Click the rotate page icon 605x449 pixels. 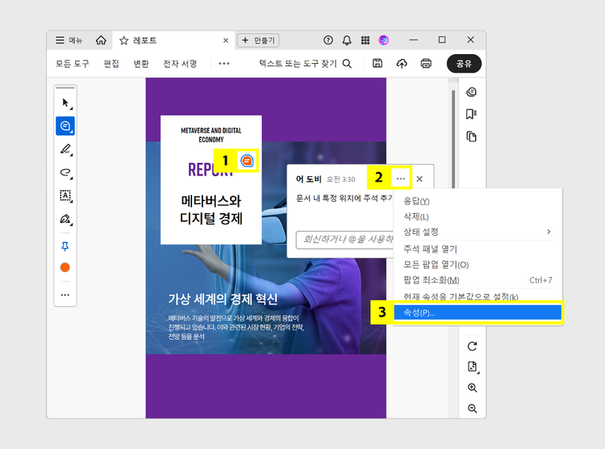[472, 346]
